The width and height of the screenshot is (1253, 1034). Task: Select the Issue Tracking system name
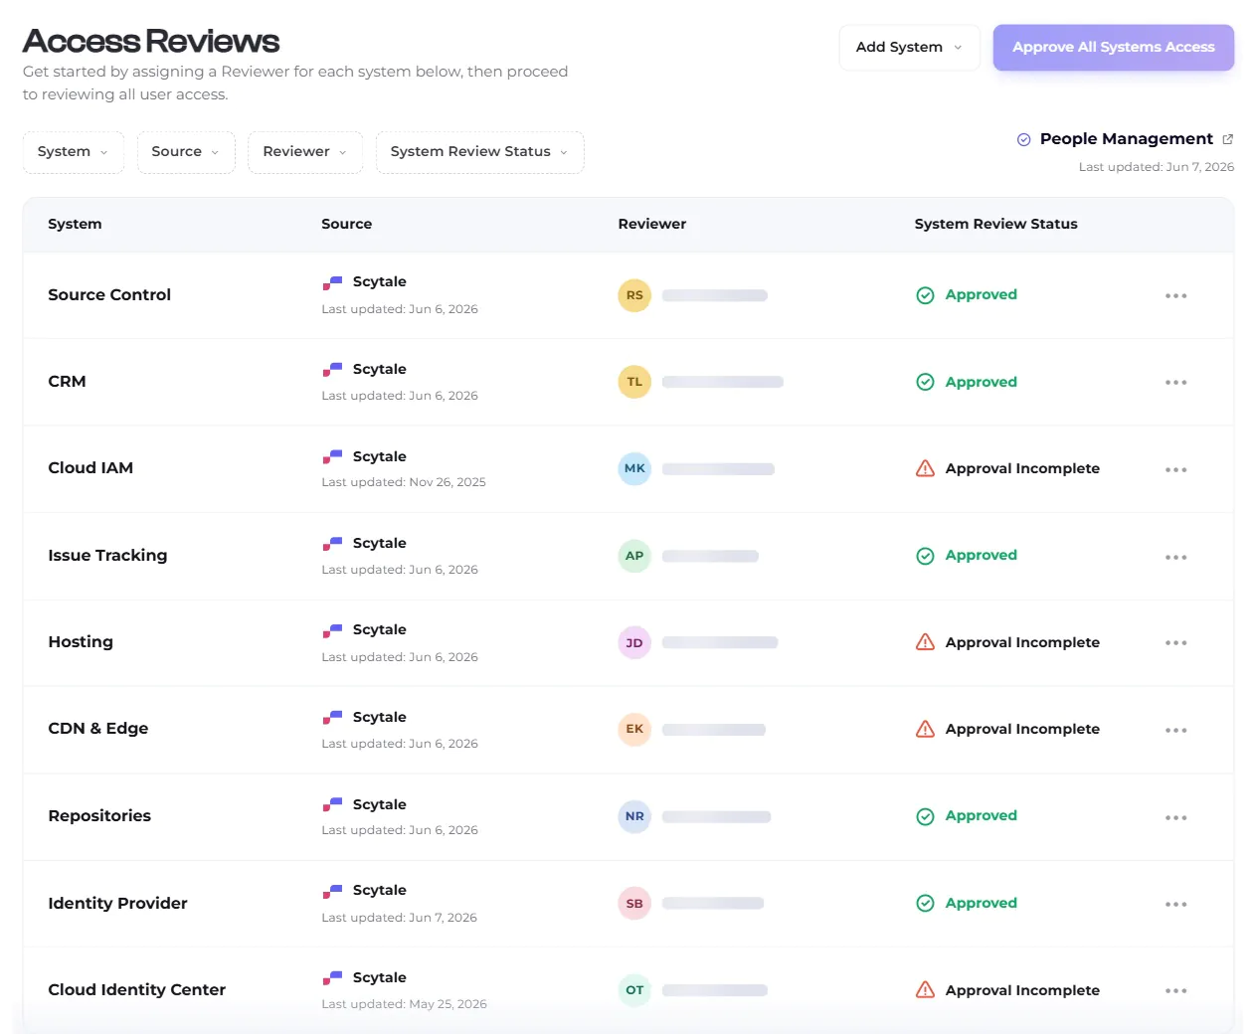click(107, 555)
